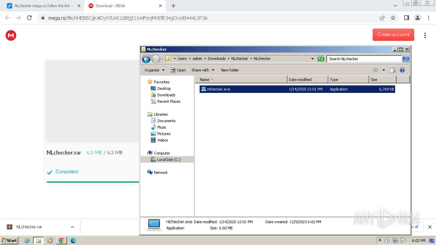Open the Share with dropdown
Screen dimensions: 436x245
coord(203,70)
